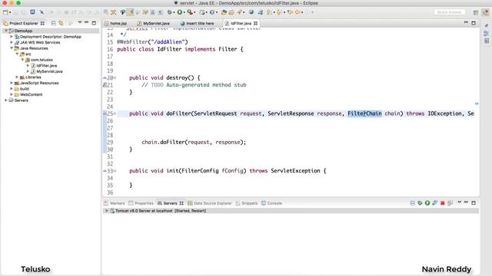Open Servers view menu dropdown arrow
This screenshot has height=276, width=492.
[x=460, y=202]
